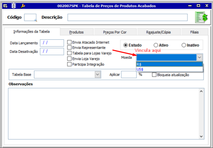The height and width of the screenshot is (148, 213).
Task: Click the green dollar price table icon
Action: [202, 17]
